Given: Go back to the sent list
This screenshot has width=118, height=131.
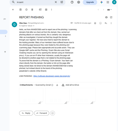Looking at the screenshot, I should click(x=13, y=10).
